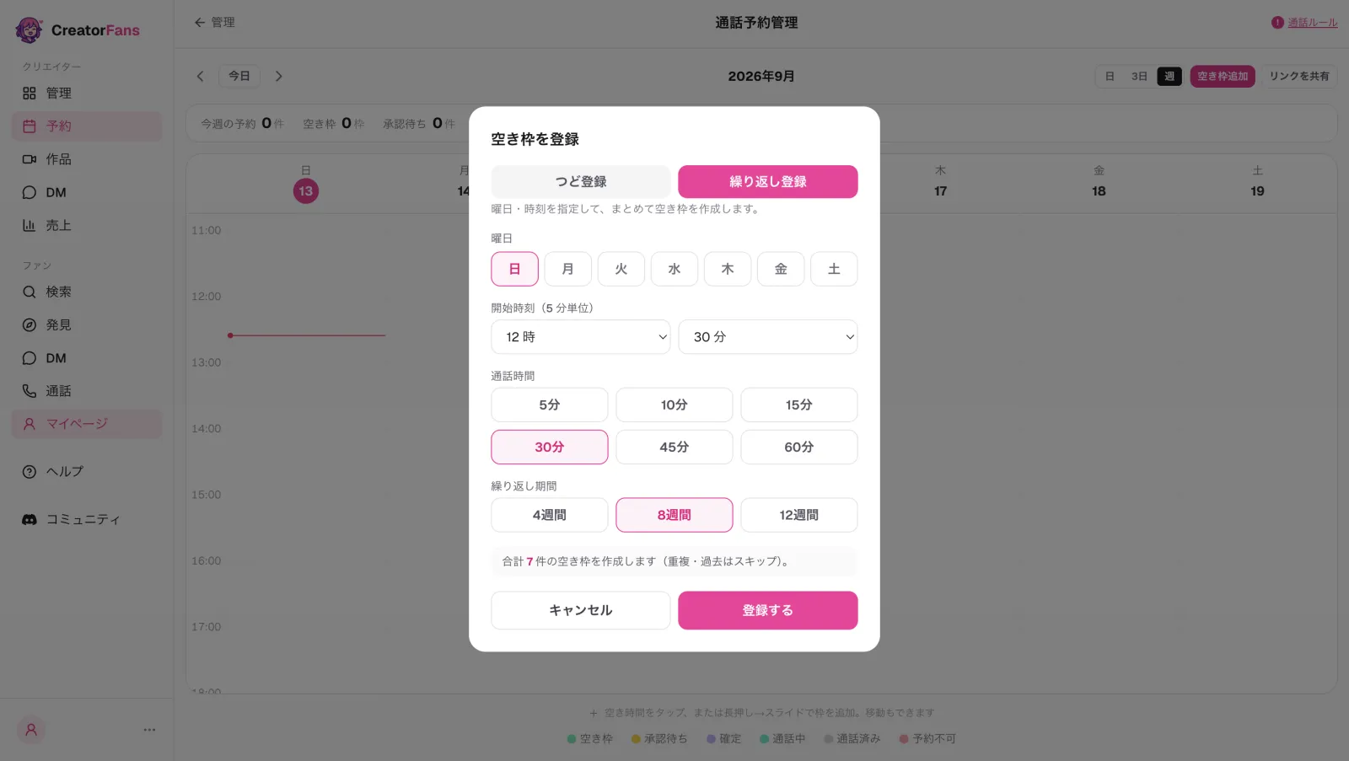Open the 作品 video icon in sidebar
This screenshot has height=761, width=1349.
tap(30, 159)
